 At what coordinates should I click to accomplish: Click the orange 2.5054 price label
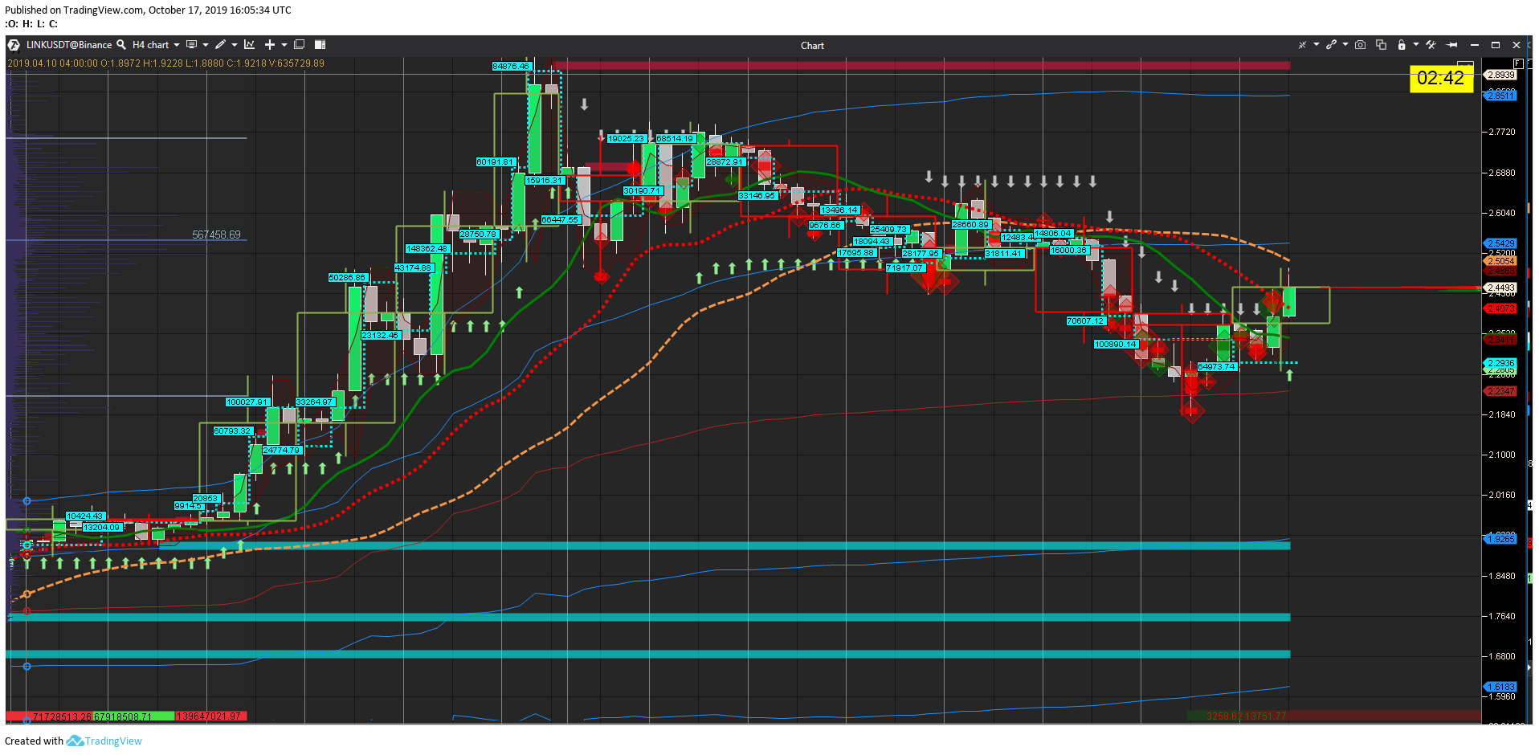click(x=1500, y=261)
